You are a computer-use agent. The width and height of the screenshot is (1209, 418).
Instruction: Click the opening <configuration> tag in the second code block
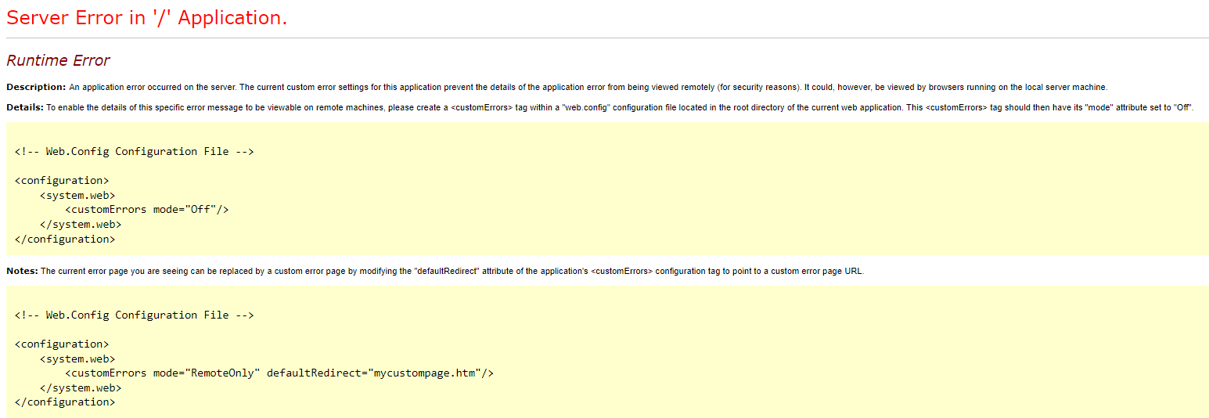[62, 344]
